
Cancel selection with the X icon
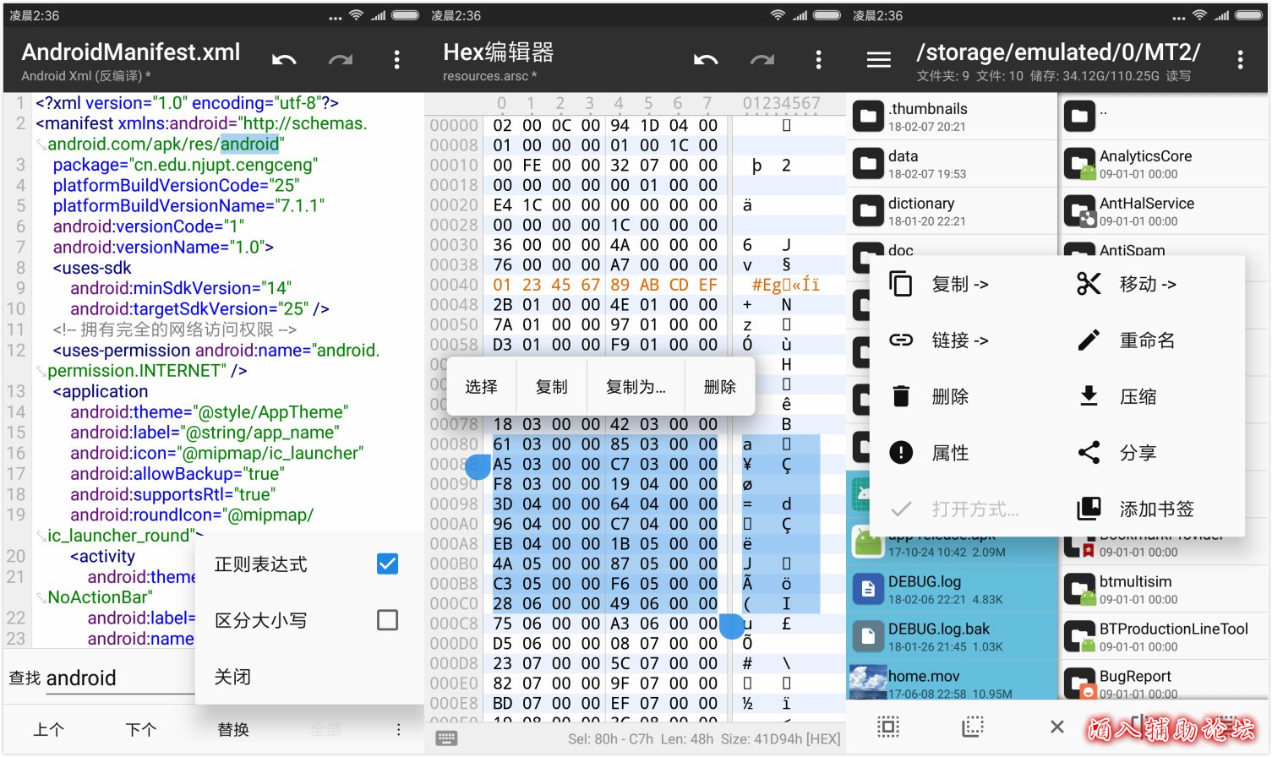pyautogui.click(x=1056, y=727)
